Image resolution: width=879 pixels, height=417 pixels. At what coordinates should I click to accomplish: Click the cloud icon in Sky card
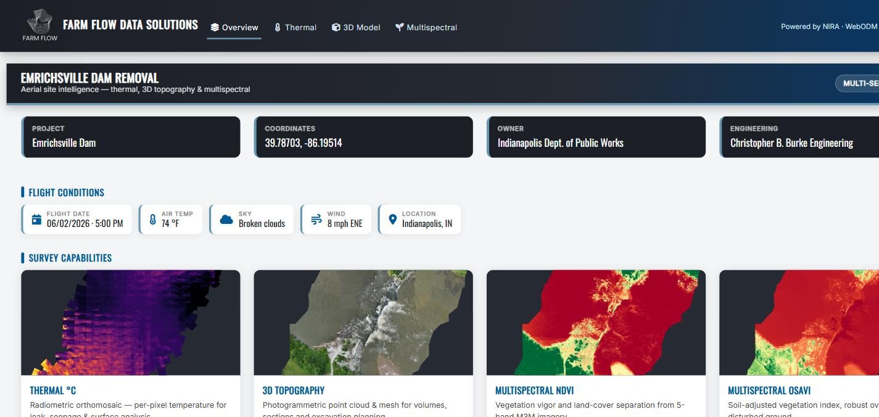point(226,220)
